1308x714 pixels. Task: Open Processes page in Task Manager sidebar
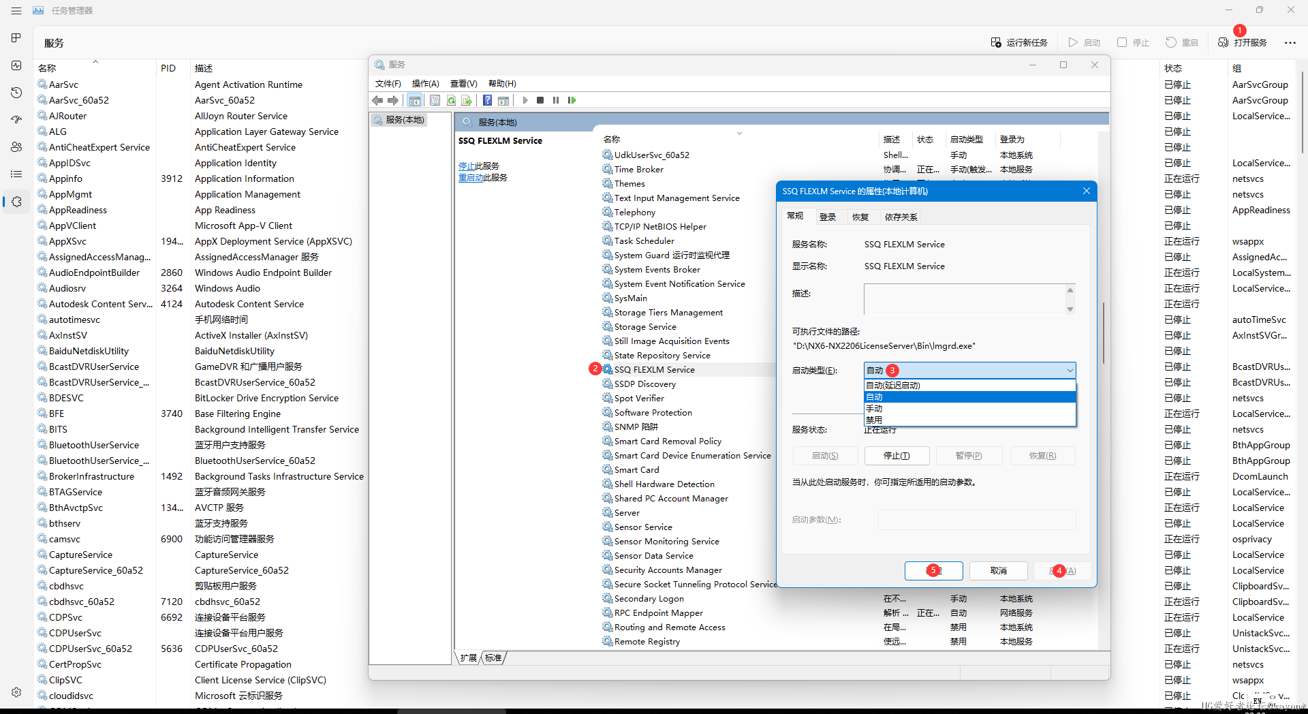(x=16, y=38)
